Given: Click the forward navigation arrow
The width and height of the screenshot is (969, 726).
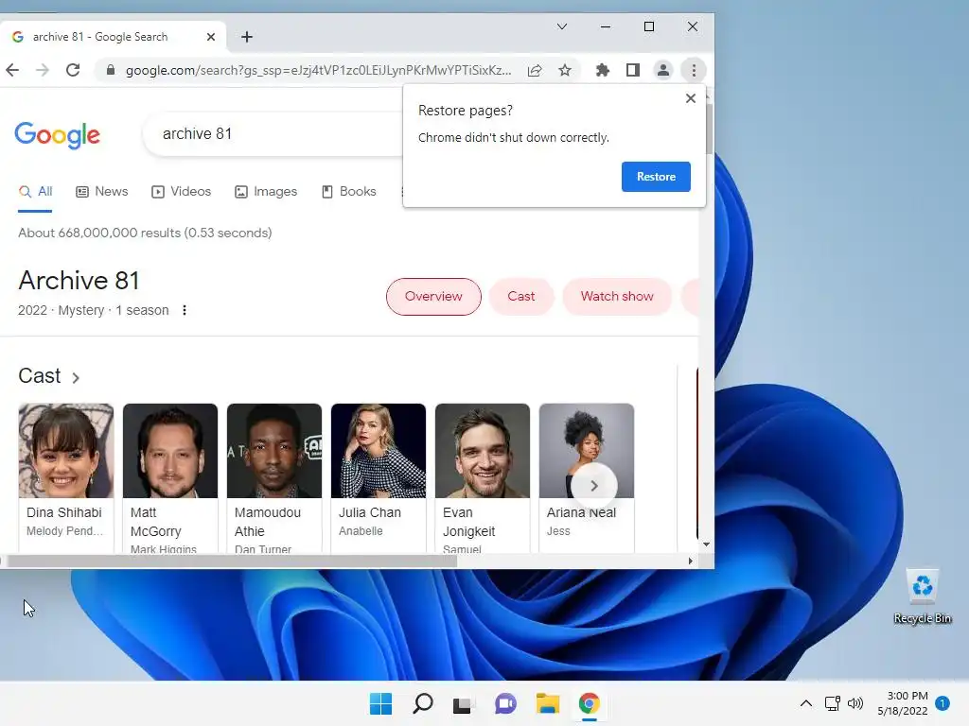Looking at the screenshot, I should tap(42, 70).
